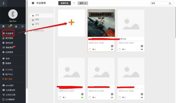
Task: Open the user profile icon in sidebar
Action: [x=16, y=26]
